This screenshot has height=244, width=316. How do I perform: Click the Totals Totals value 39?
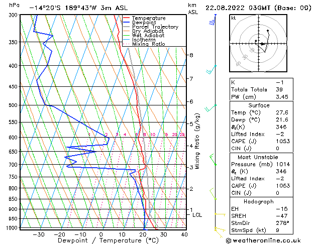[x=279, y=89]
